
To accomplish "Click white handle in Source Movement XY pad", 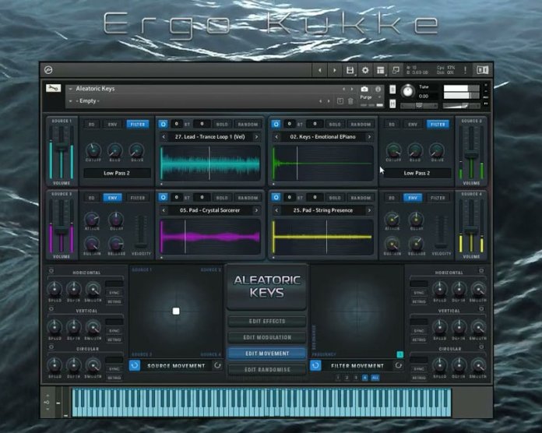I will point(176,312).
